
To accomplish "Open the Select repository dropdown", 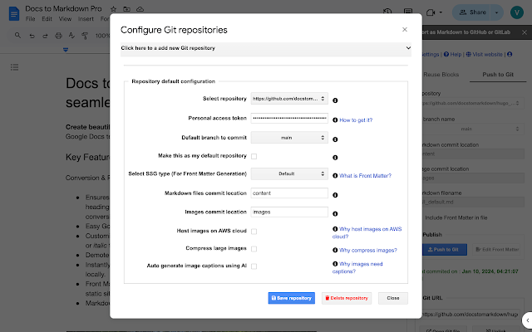I will [x=289, y=99].
